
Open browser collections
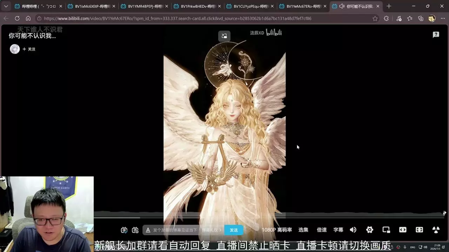coord(421,19)
